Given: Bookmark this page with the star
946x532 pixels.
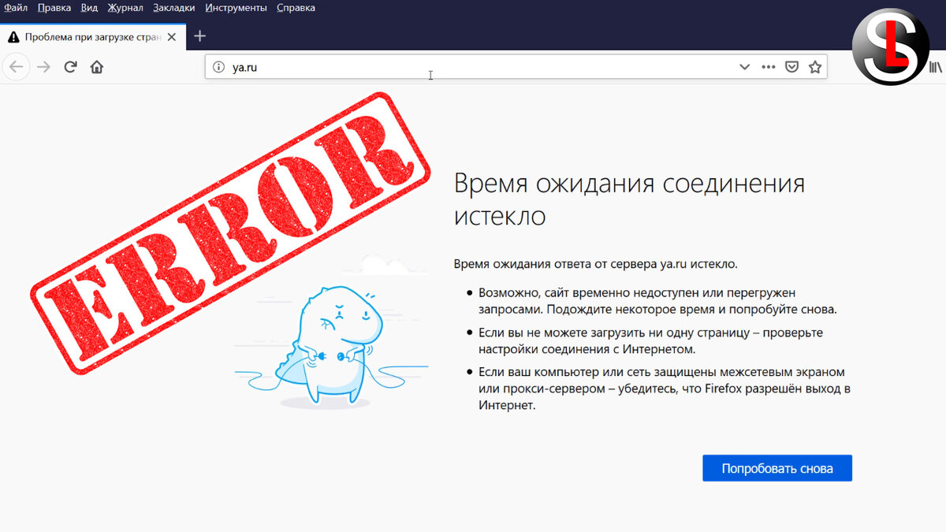Looking at the screenshot, I should pyautogui.click(x=815, y=67).
